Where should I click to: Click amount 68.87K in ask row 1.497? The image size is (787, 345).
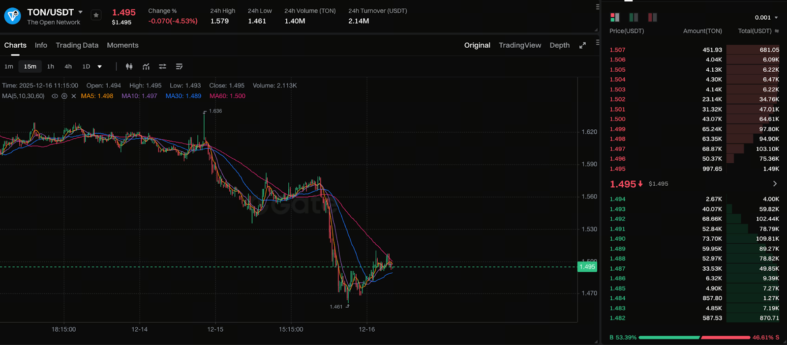pos(712,149)
